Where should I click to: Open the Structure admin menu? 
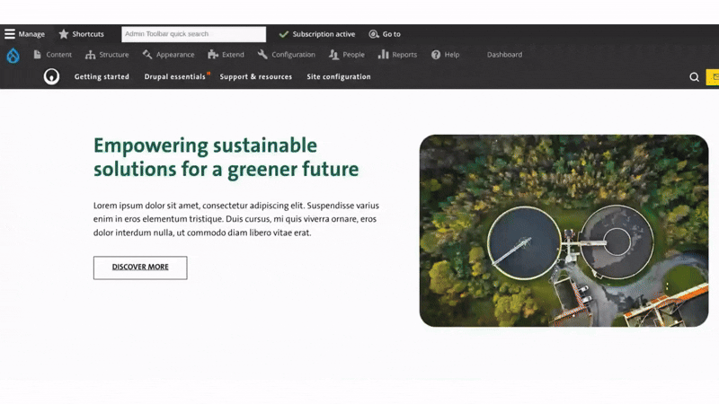pyautogui.click(x=107, y=55)
